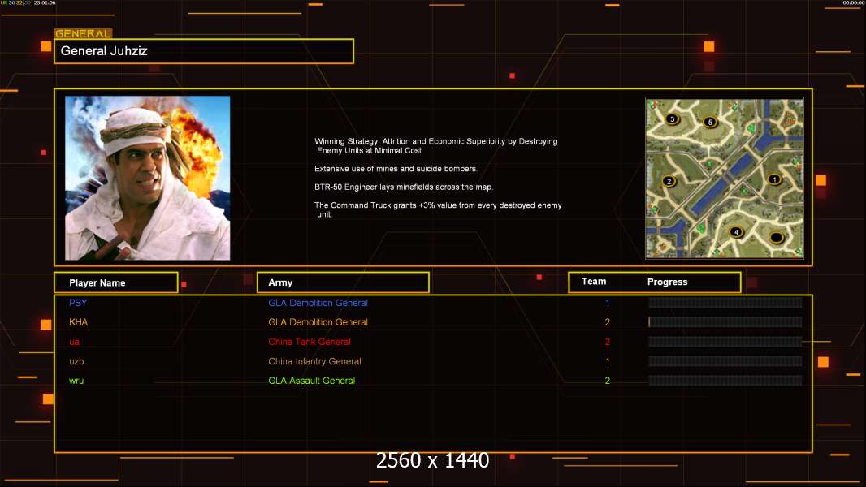Image resolution: width=866 pixels, height=487 pixels.
Task: Click the Army column header
Action: tap(343, 282)
